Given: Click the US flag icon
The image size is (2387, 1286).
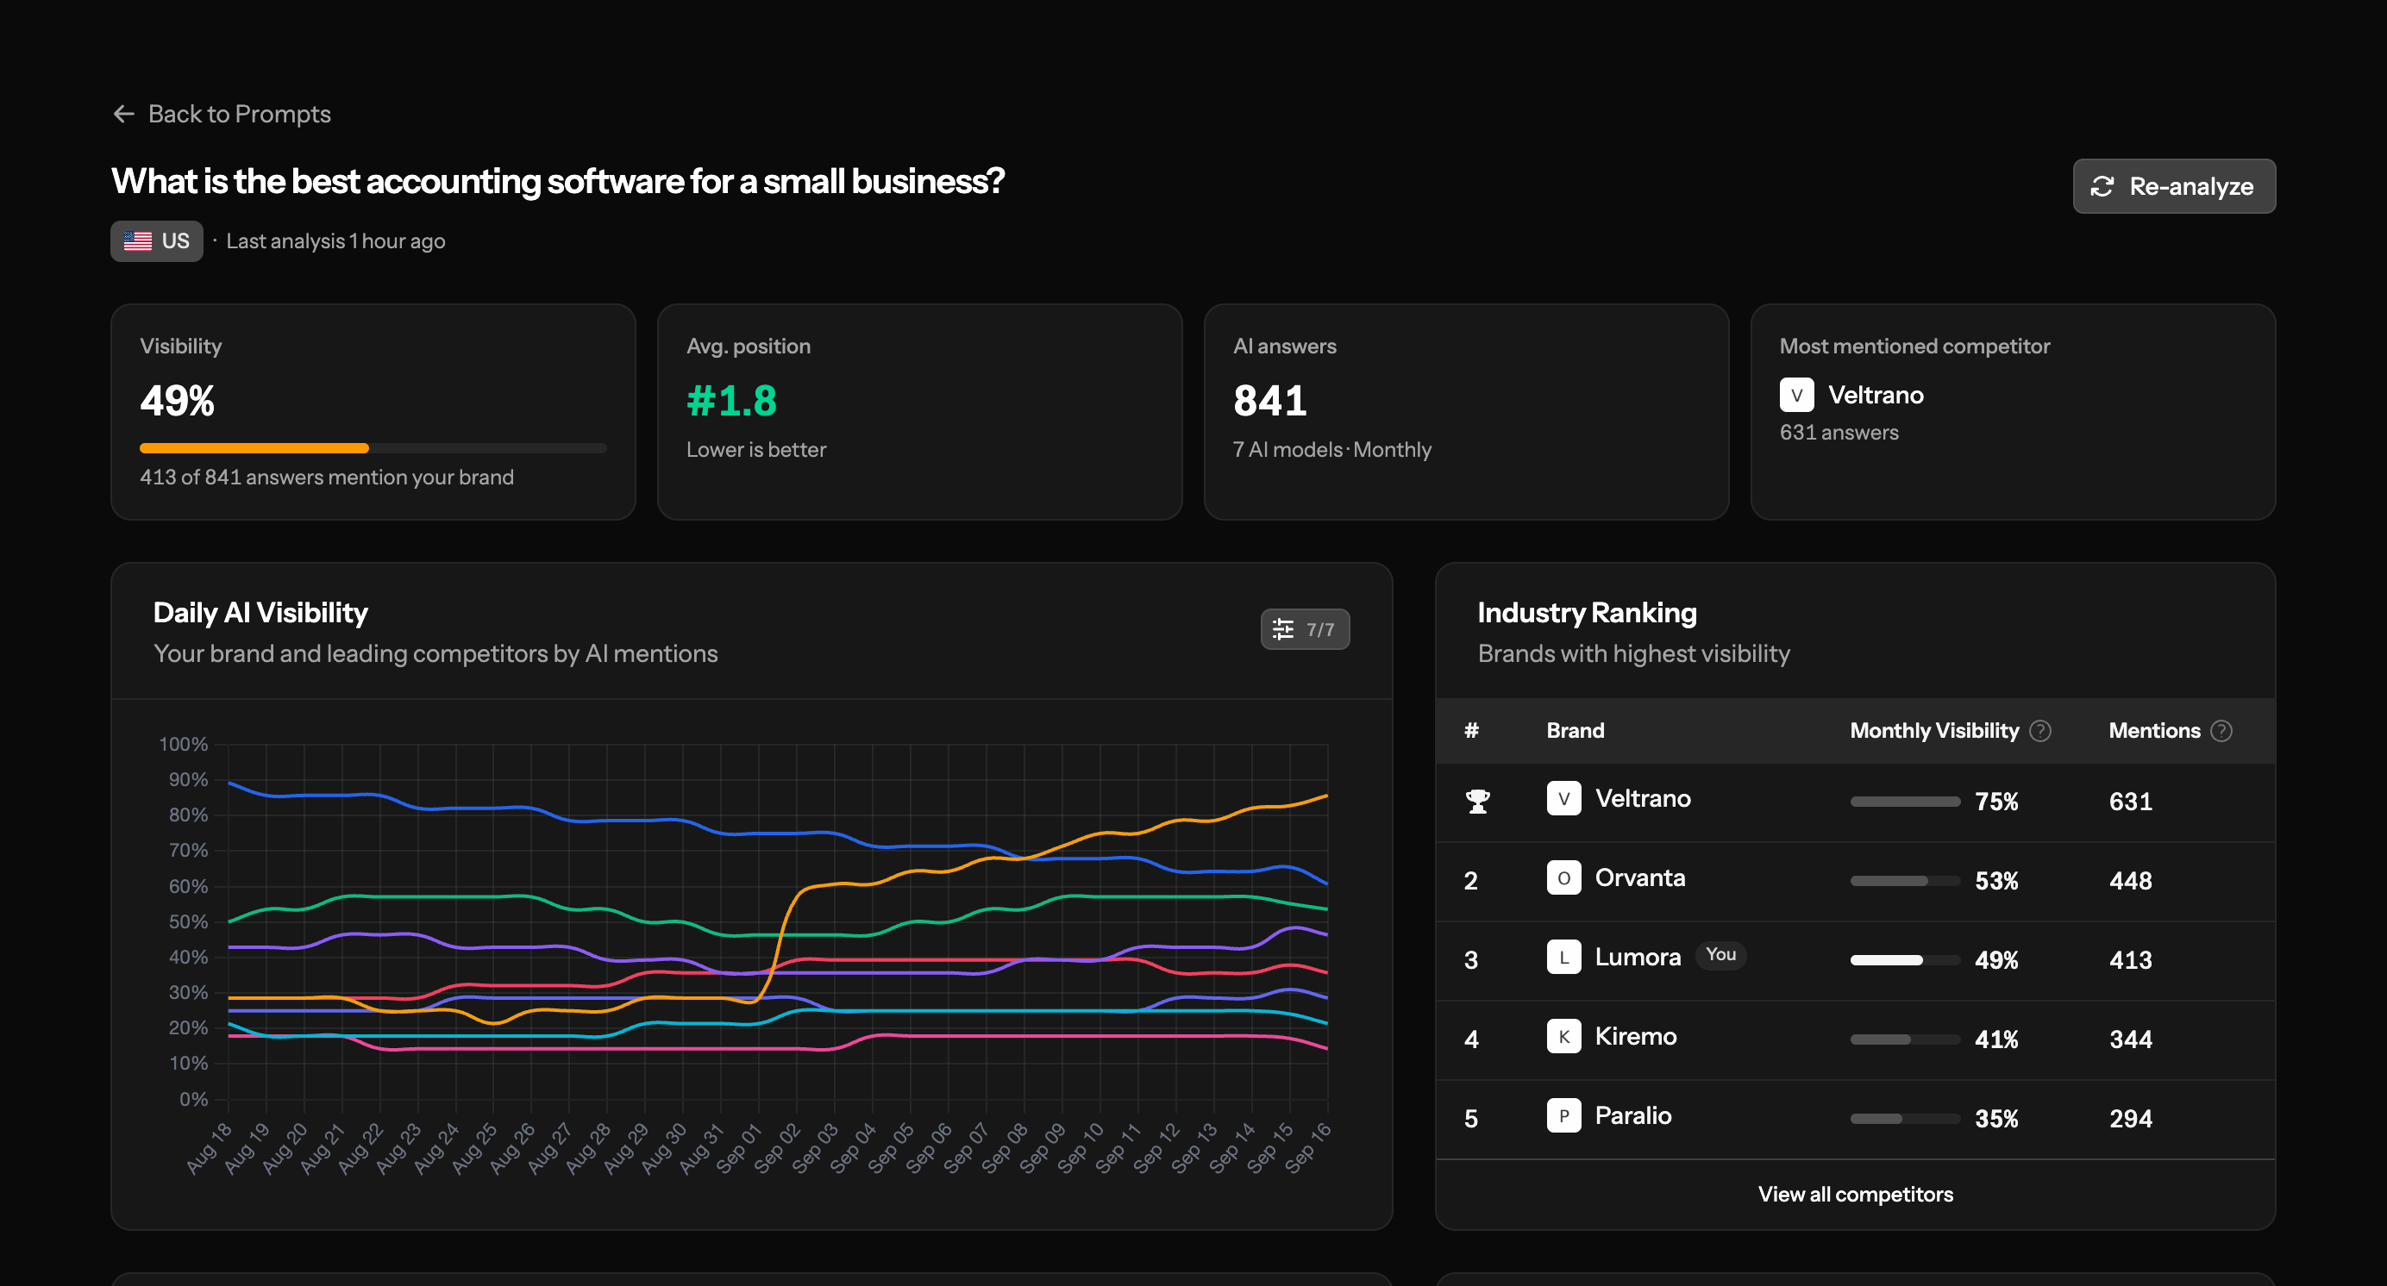Looking at the screenshot, I should (x=138, y=240).
